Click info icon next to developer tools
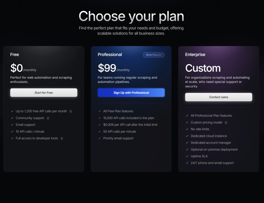The width and height of the screenshot is (264, 203). tap(62, 139)
